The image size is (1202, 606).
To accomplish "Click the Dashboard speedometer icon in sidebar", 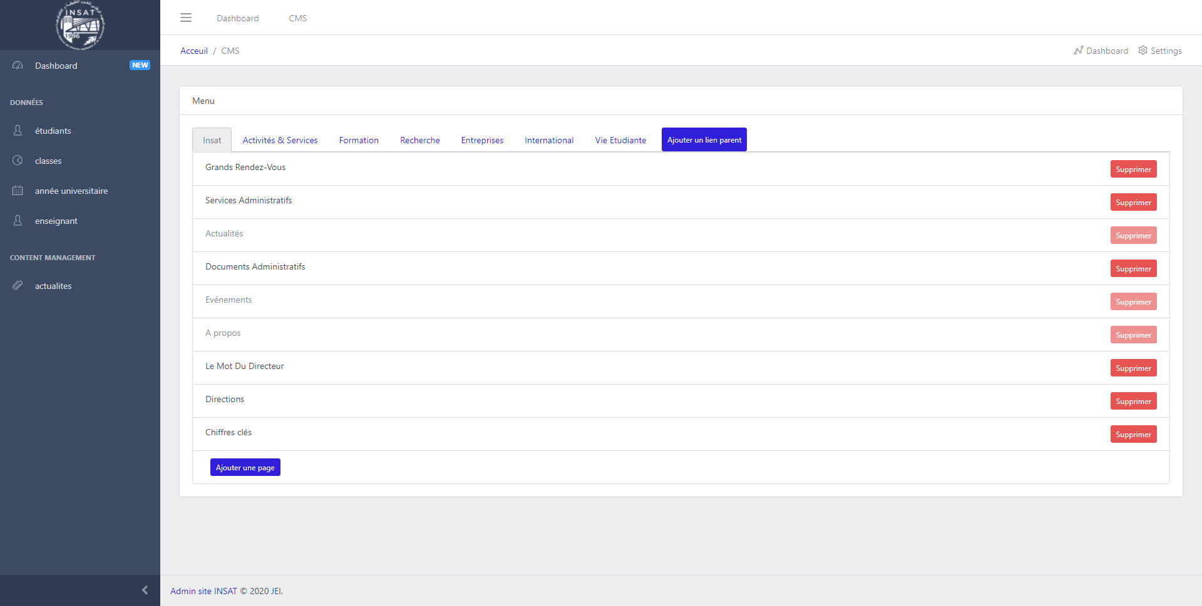I will pyautogui.click(x=18, y=66).
